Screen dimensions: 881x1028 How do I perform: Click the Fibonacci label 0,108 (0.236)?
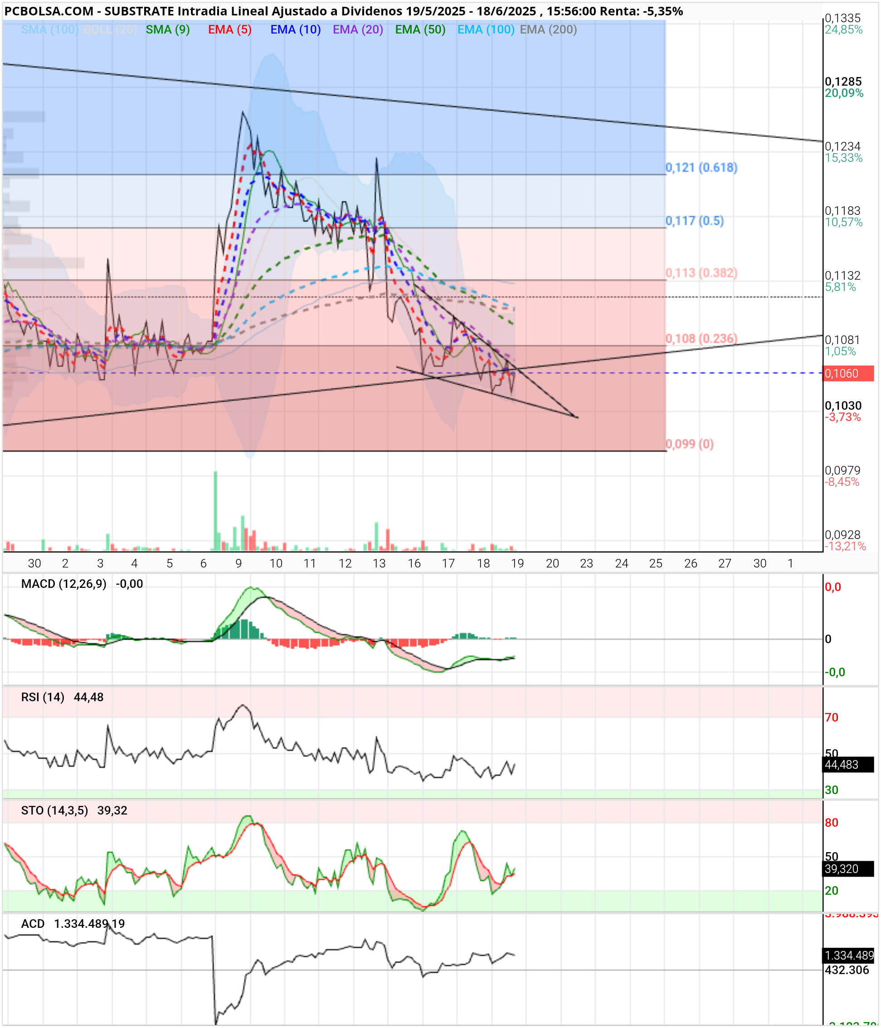pos(701,339)
